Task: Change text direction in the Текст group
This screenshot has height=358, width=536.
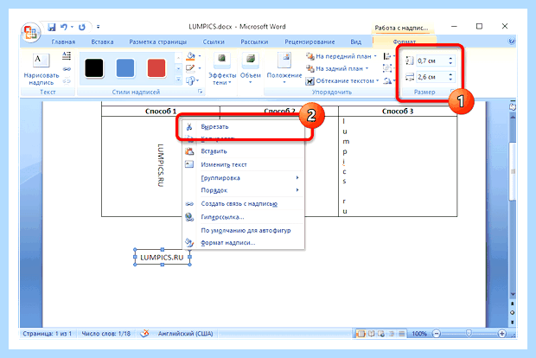Action: click(67, 56)
